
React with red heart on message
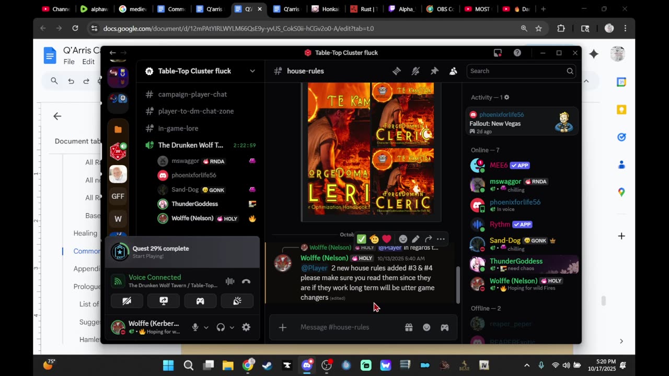coord(387,239)
